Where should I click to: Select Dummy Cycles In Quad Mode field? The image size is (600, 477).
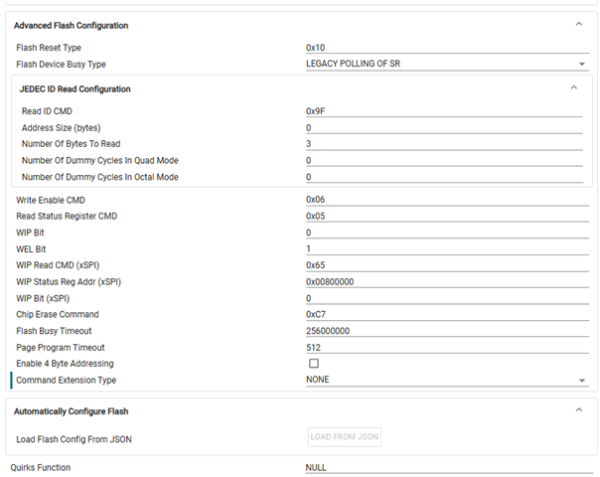pyautogui.click(x=444, y=160)
